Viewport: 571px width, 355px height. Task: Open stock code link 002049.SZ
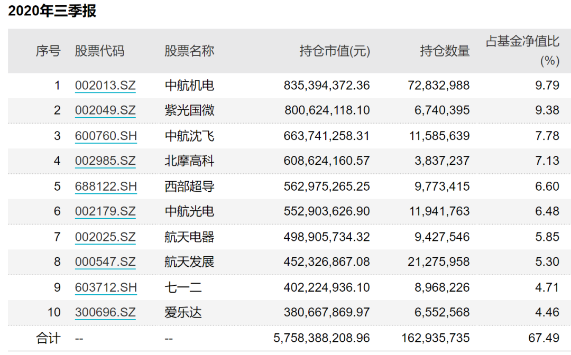pyautogui.click(x=105, y=110)
